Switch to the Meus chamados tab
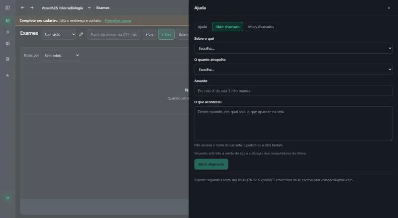Image resolution: width=398 pixels, height=218 pixels. point(261,27)
